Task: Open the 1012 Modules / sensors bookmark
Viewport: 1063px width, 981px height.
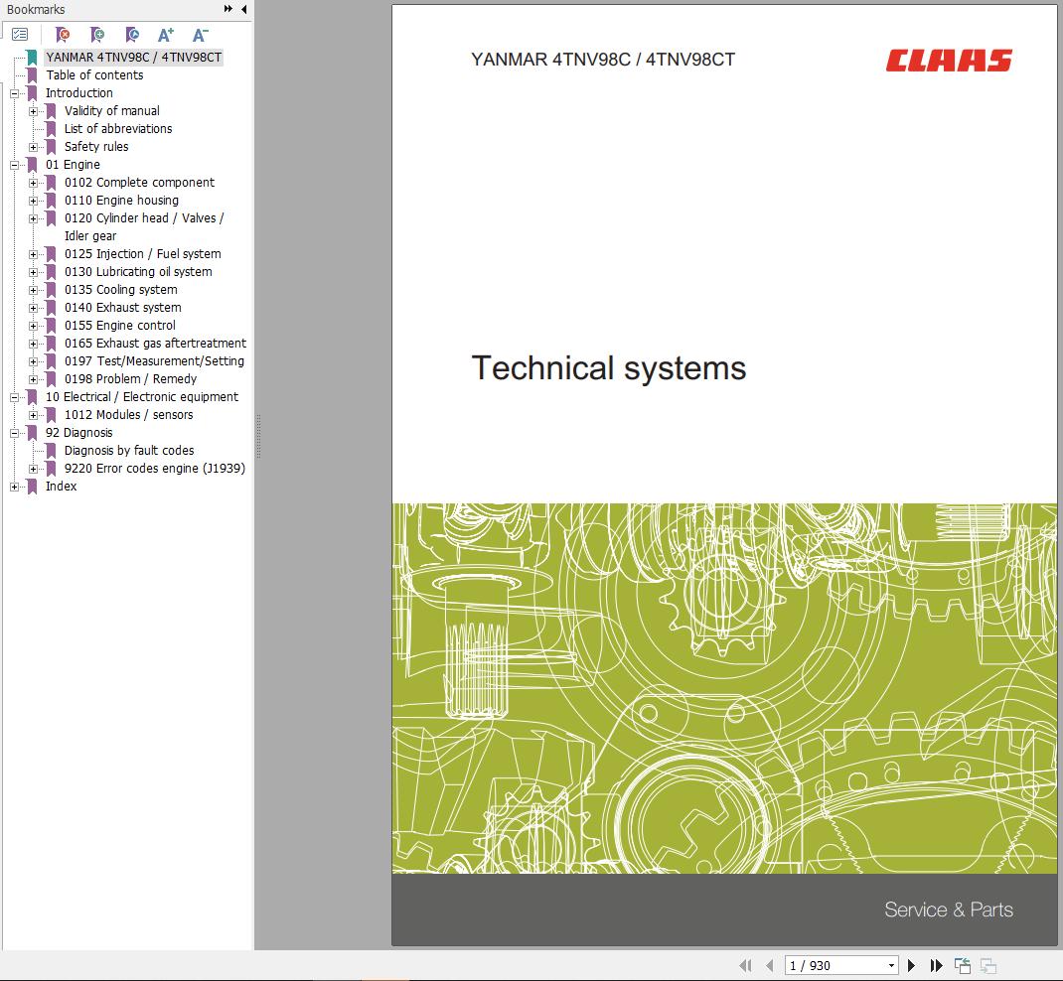Action: (x=128, y=415)
